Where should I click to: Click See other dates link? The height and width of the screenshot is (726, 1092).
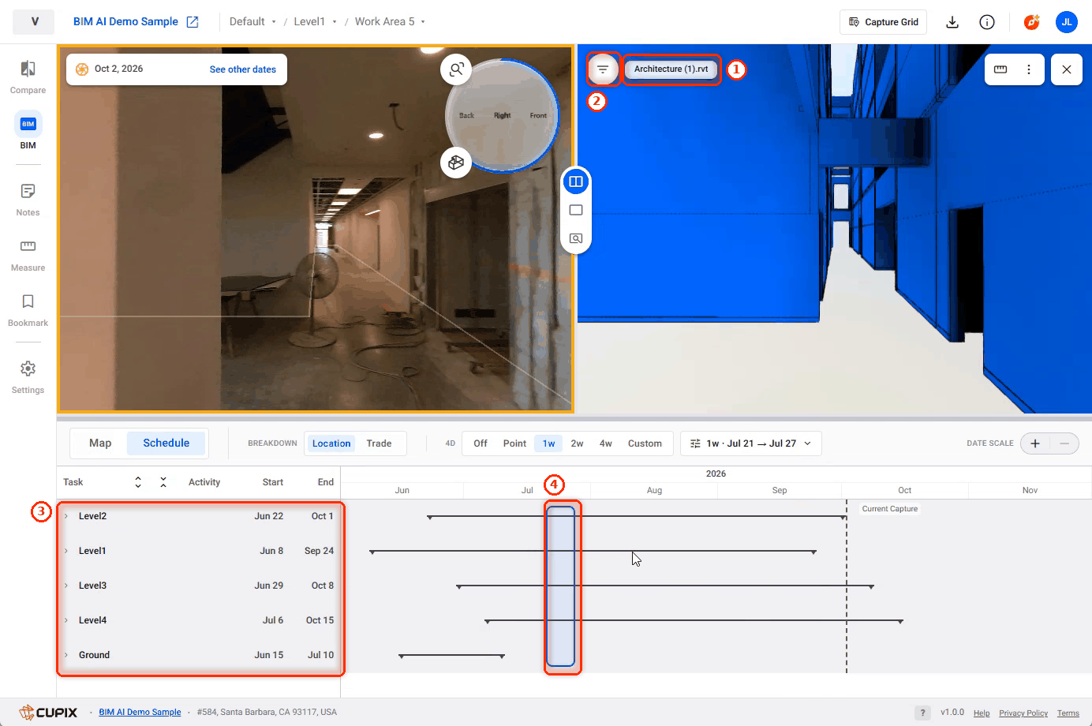(243, 69)
